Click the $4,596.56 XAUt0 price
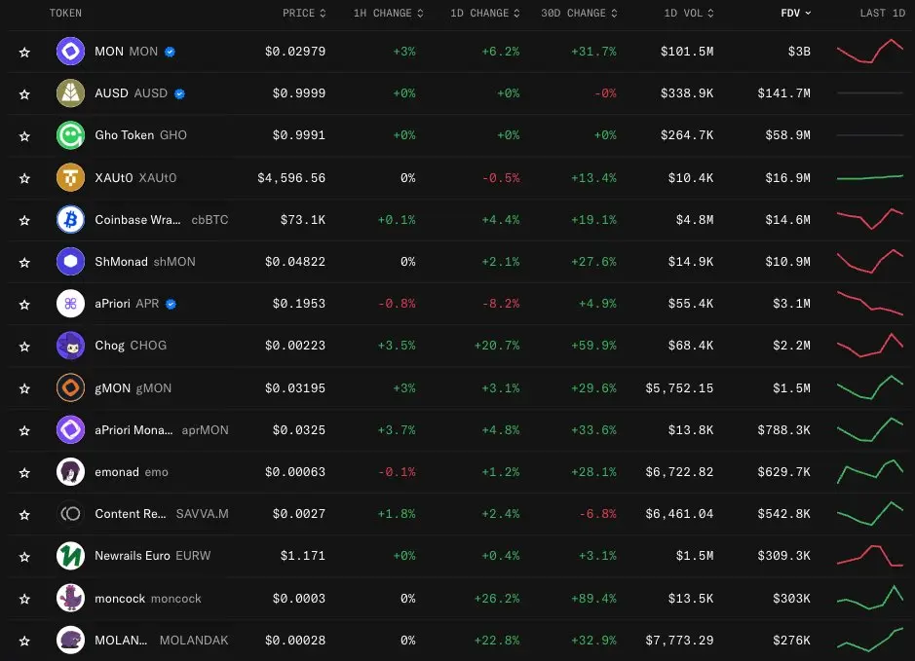 [x=291, y=178]
